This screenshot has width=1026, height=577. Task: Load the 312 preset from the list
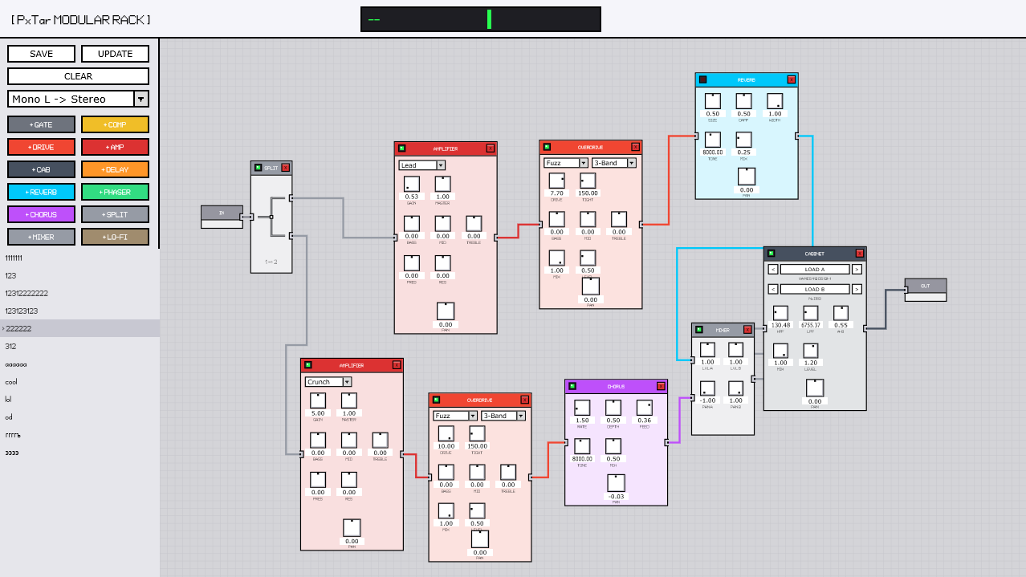[79, 346]
